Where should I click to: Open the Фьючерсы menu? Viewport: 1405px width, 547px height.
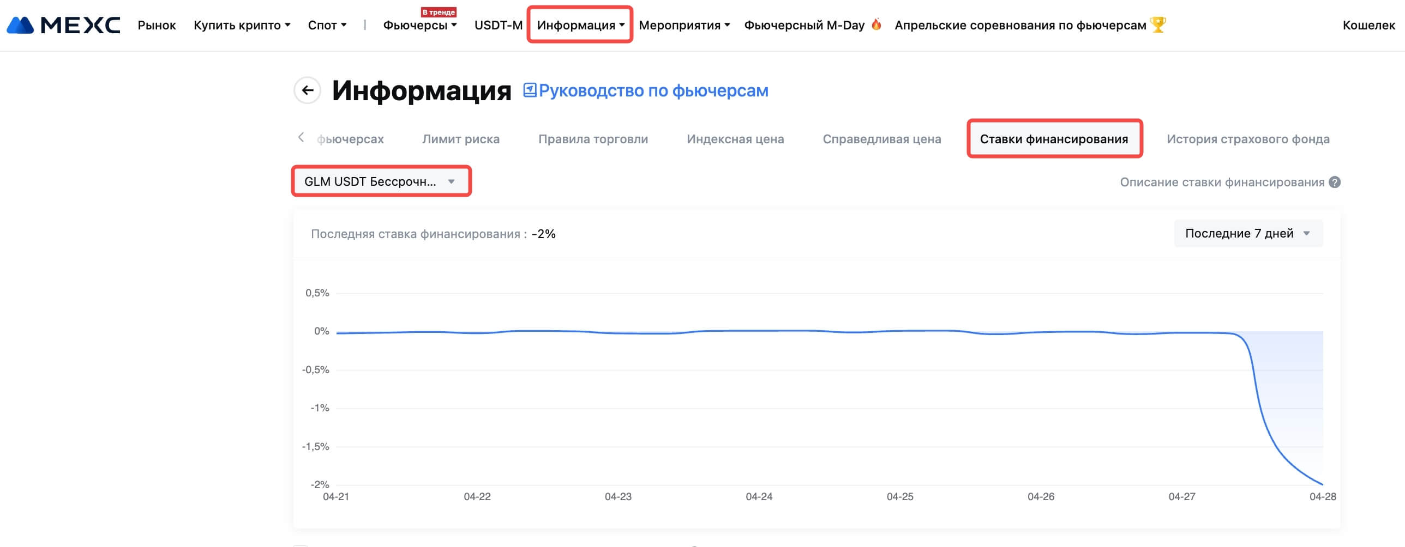click(x=419, y=25)
